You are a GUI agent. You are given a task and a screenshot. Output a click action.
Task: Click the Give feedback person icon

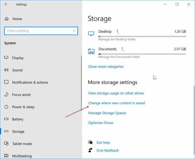[x=90, y=150]
